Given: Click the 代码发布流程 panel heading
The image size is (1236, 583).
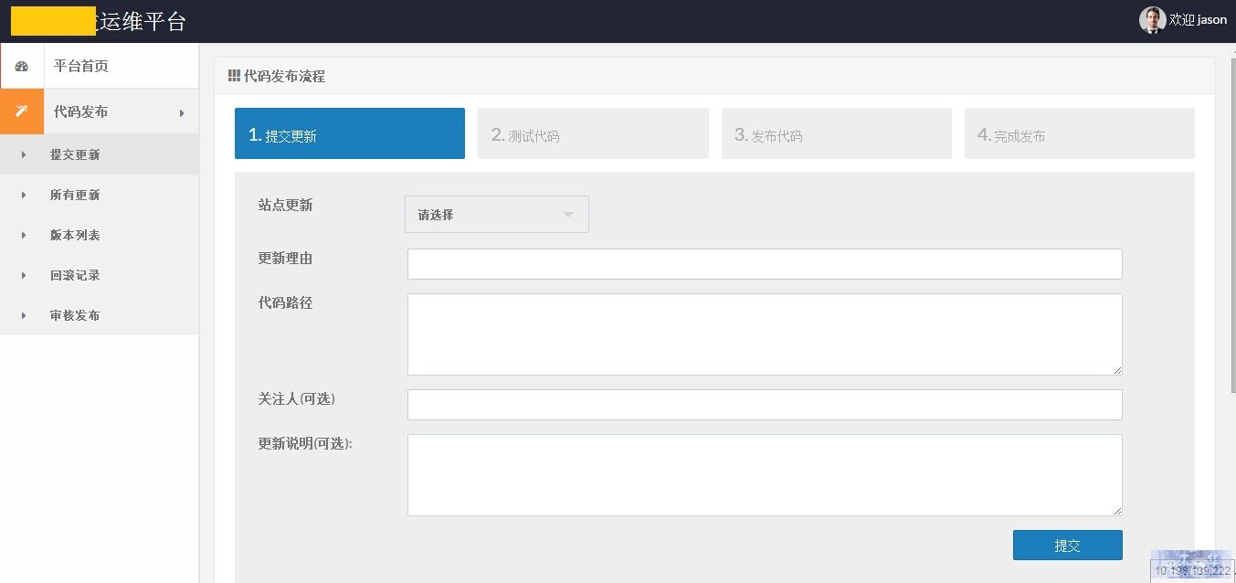Looking at the screenshot, I should tap(285, 76).
